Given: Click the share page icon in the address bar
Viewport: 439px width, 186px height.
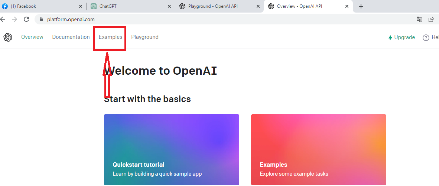Looking at the screenshot, I should 431,19.
